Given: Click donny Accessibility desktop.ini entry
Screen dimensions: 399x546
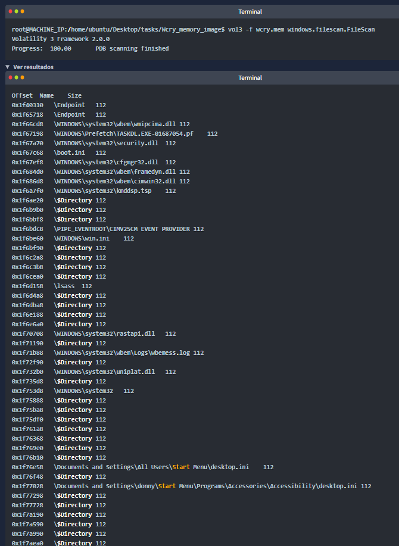Looking at the screenshot, I should [x=205, y=486].
